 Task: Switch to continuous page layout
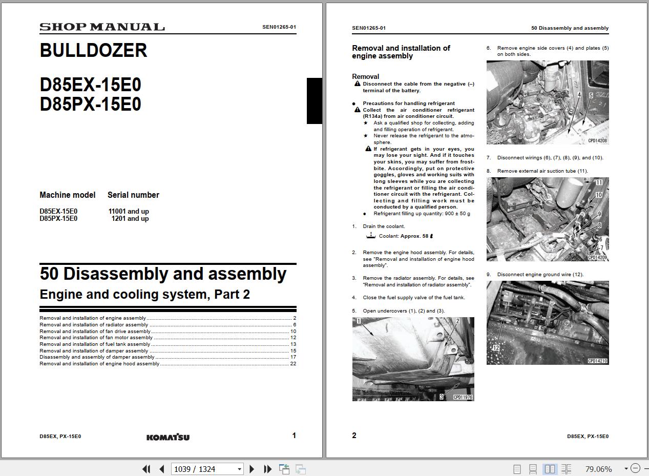coord(533,469)
